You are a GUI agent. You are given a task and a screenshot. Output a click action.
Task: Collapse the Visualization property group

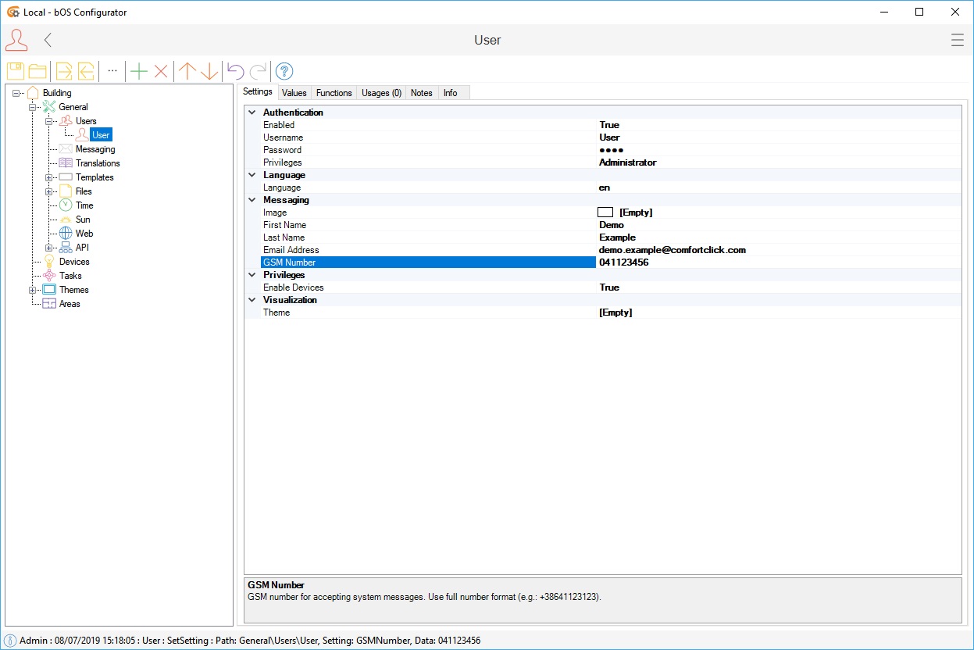tap(252, 300)
